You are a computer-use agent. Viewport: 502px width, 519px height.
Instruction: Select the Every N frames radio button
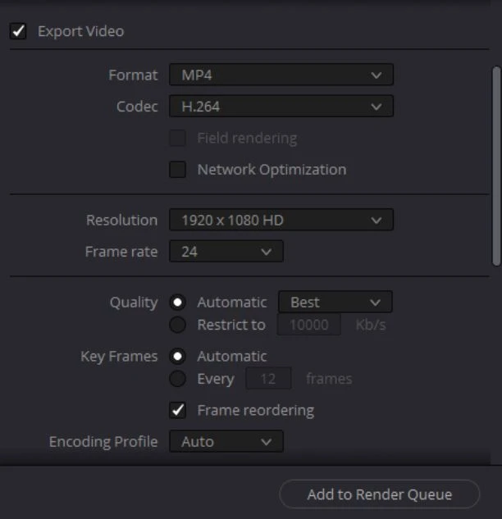[178, 379]
